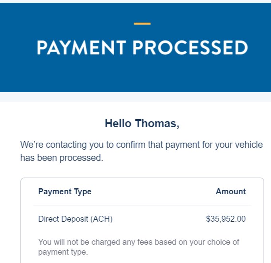271x263 pixels.
Task: Click the Hello Thomas greeting
Action: coord(142,124)
